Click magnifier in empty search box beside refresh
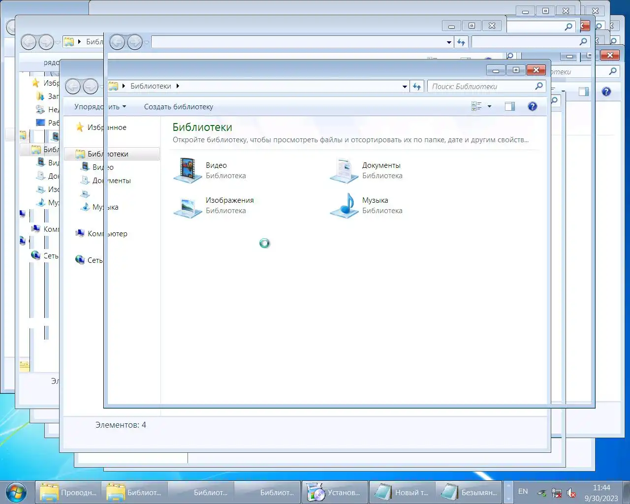 coord(583,42)
